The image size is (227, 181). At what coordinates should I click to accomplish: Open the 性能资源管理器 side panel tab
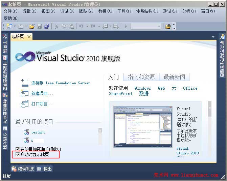point(5,73)
